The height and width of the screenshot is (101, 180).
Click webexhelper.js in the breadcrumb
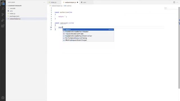coord(57,6)
